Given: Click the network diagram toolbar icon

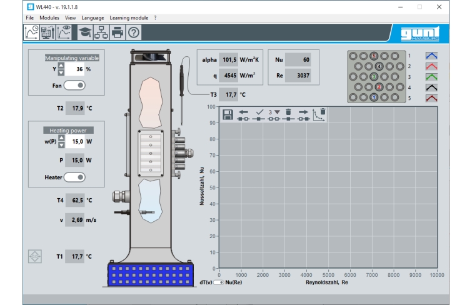Looking at the screenshot, I should click(101, 33).
